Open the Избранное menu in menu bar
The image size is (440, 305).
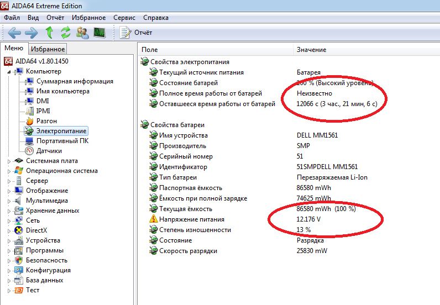click(88, 18)
